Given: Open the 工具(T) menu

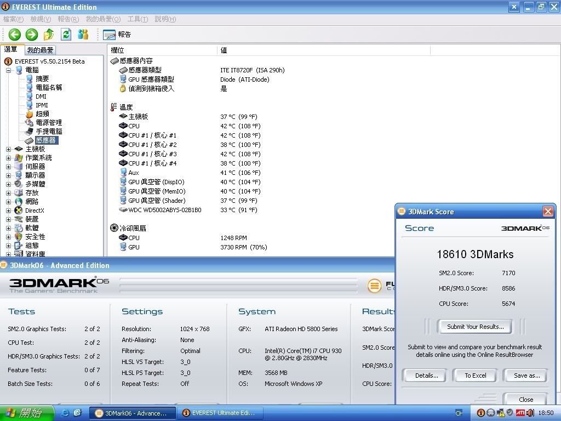Looking at the screenshot, I should (x=138, y=19).
